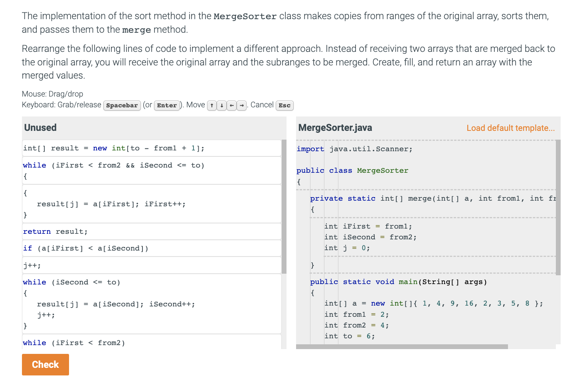Click the Esc key hint
Viewport: 577px width, 387px height.
click(x=285, y=105)
